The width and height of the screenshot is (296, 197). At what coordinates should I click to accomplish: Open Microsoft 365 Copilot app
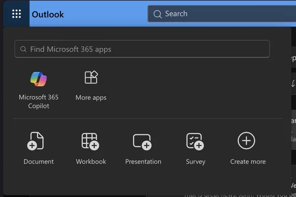click(38, 90)
